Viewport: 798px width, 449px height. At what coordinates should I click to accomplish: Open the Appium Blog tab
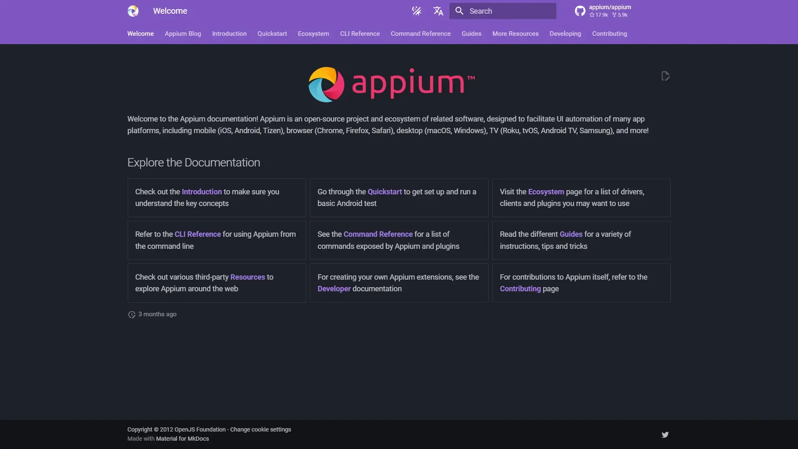[183, 34]
